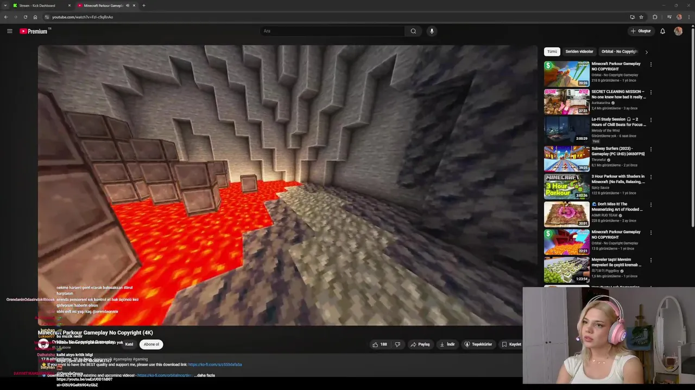Click the browser back arrow
This screenshot has width=695, height=390.
[6, 17]
